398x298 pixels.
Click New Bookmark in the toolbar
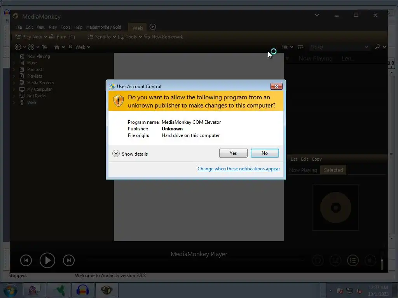164,37
